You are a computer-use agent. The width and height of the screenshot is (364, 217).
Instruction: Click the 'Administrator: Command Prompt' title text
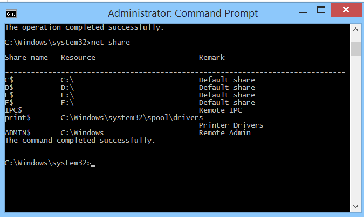(x=183, y=13)
